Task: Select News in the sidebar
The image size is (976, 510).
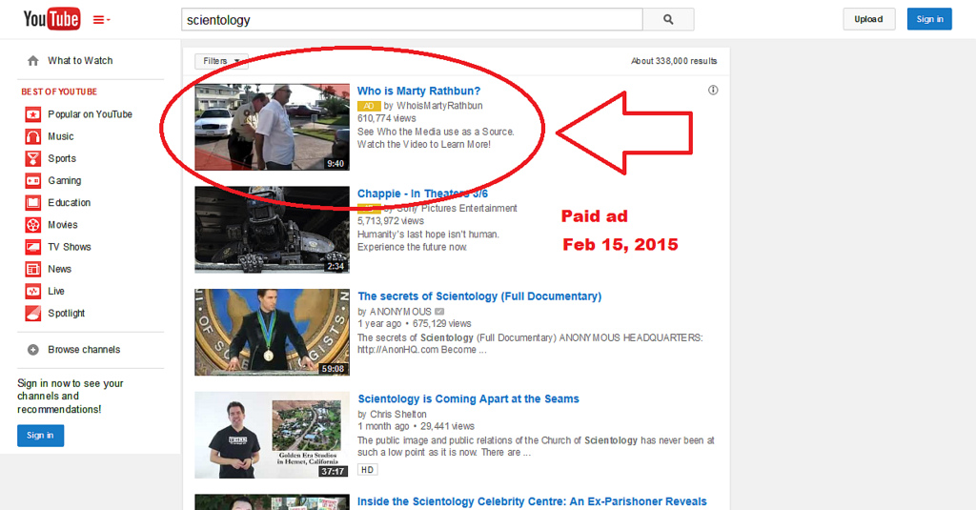Action: tap(60, 269)
